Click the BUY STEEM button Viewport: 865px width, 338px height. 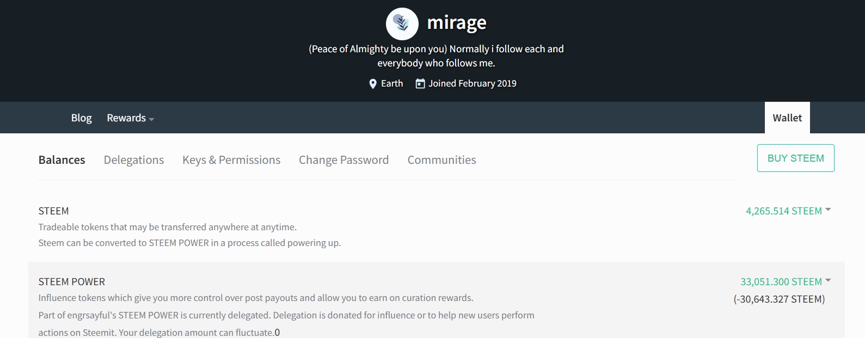click(x=795, y=158)
